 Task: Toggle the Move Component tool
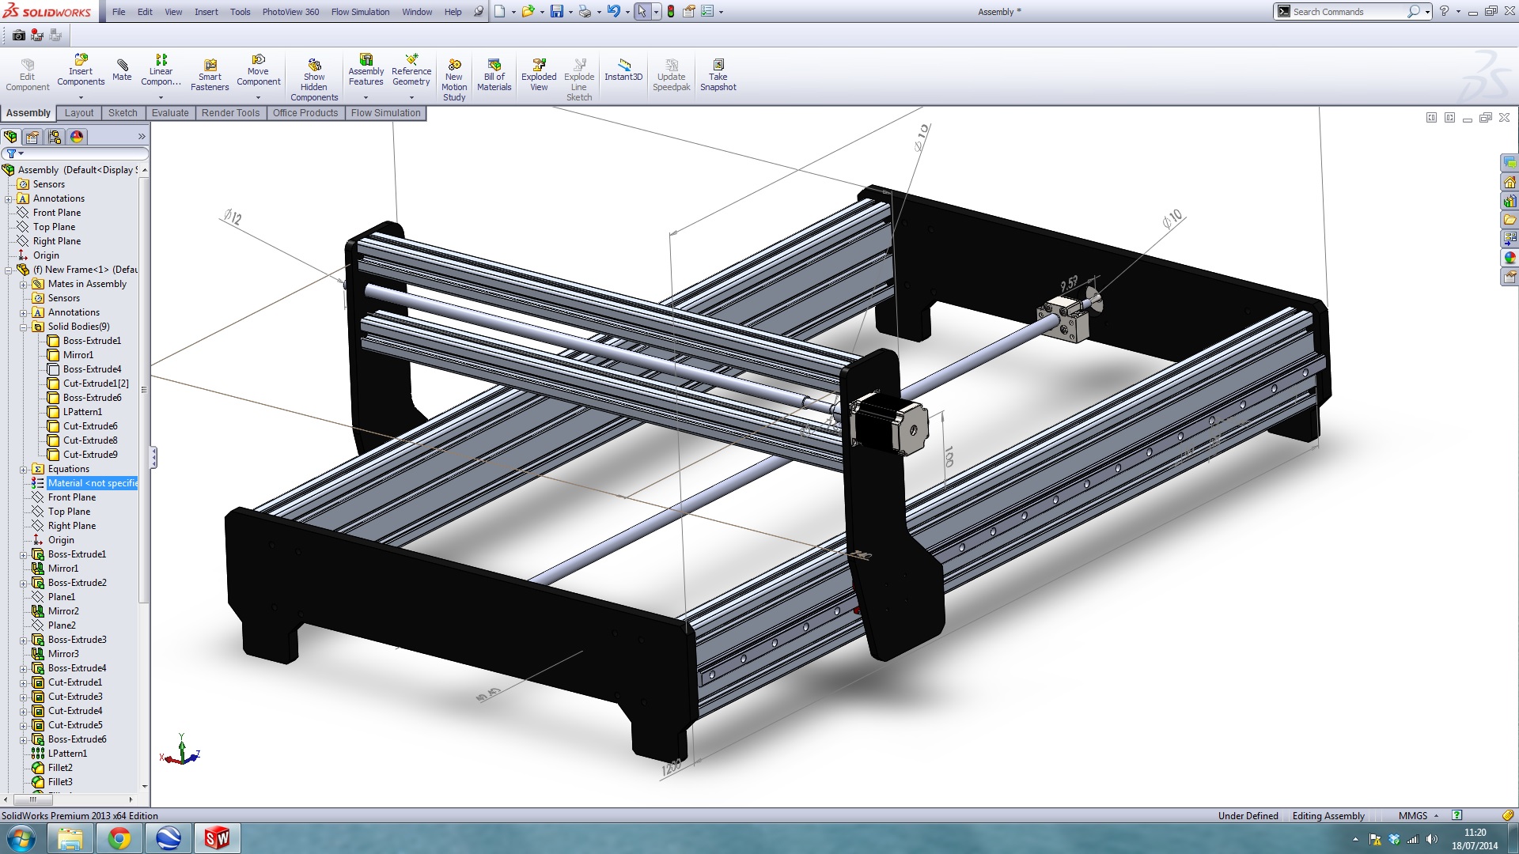tap(258, 60)
